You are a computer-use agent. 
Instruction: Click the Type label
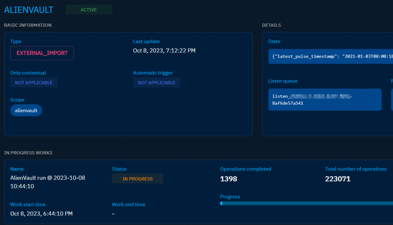pyautogui.click(x=15, y=41)
